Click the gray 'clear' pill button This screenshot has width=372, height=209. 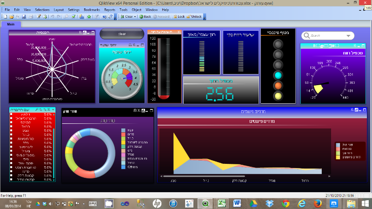tap(122, 34)
